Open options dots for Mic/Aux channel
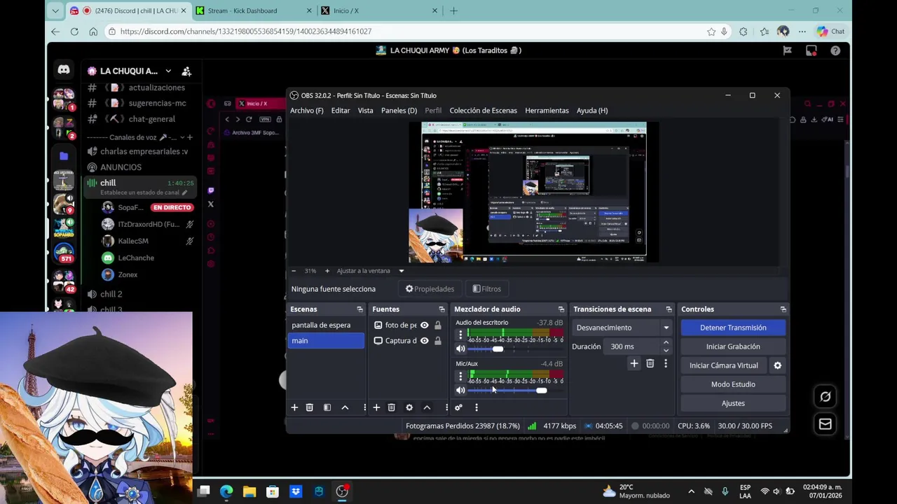The height and width of the screenshot is (504, 897). (460, 377)
